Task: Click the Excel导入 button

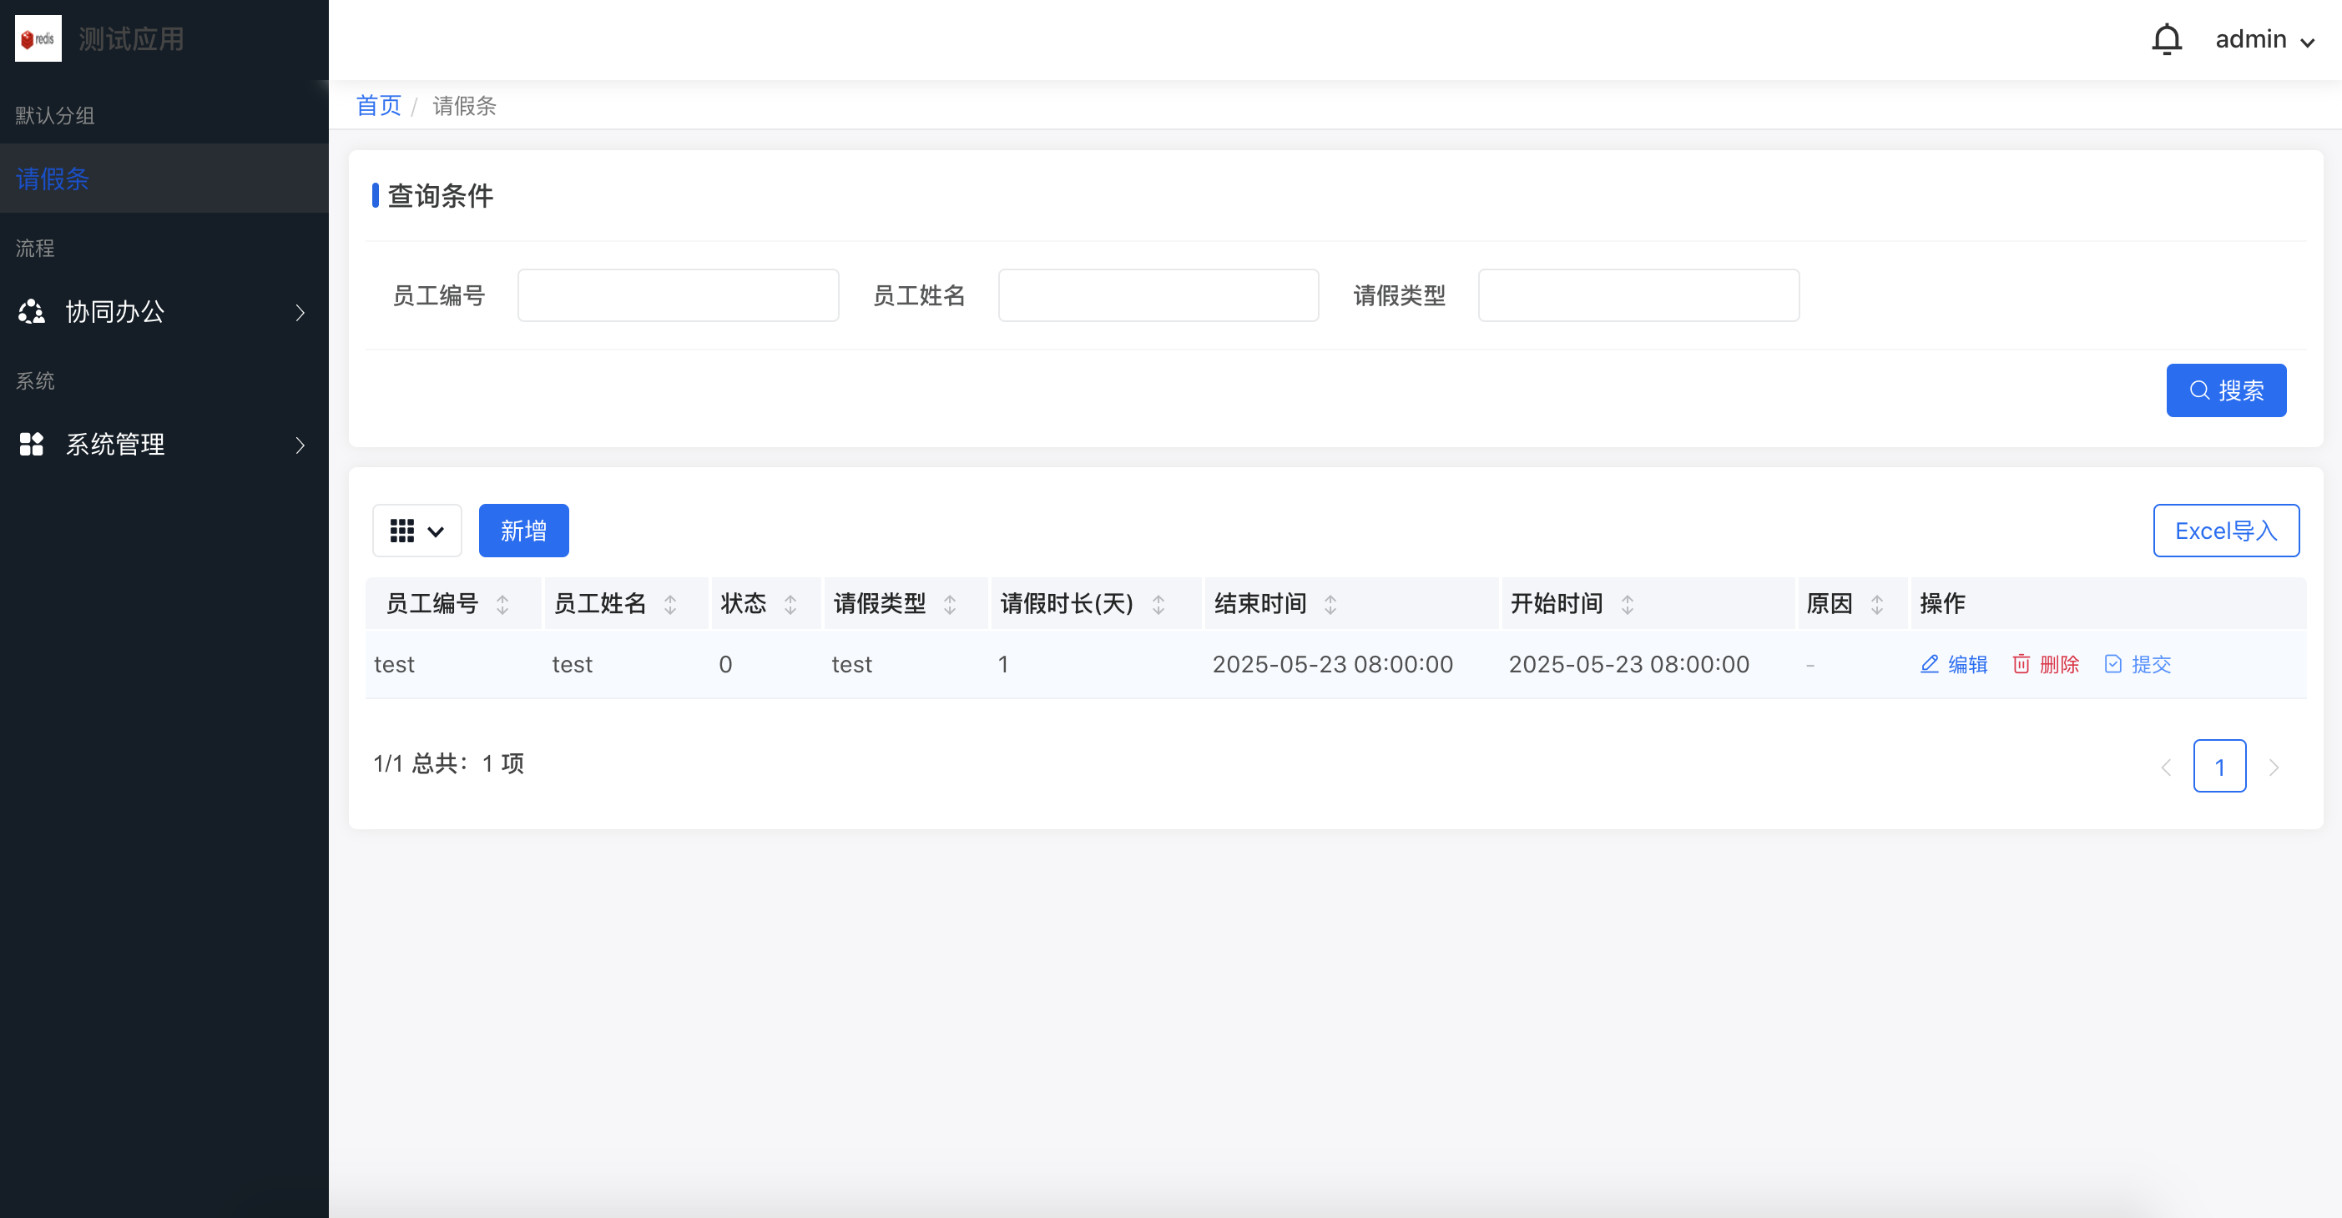Action: click(2226, 531)
